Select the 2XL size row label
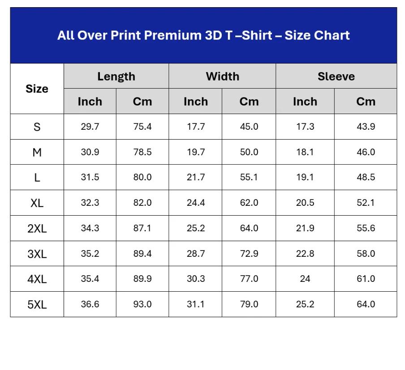Viewport: 405px width, 370px height. pyautogui.click(x=37, y=228)
